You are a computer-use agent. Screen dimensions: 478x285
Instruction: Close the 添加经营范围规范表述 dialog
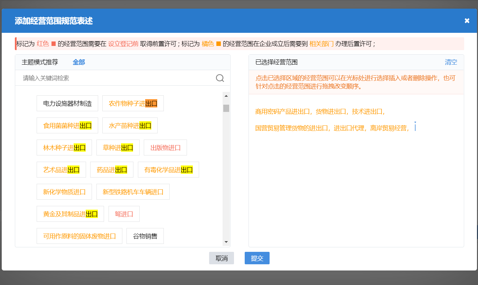(x=467, y=20)
